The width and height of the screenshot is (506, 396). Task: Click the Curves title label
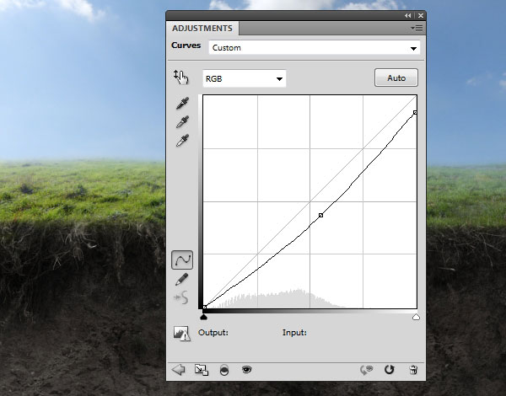pos(186,45)
